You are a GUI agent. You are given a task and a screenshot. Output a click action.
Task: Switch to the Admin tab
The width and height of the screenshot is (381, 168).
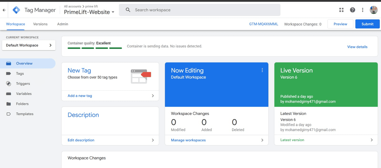63,24
